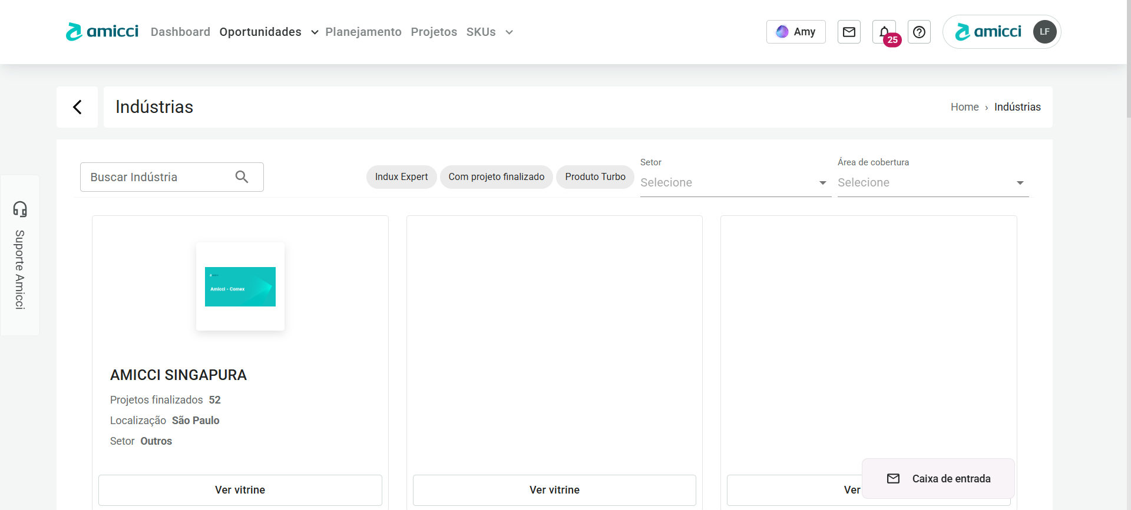This screenshot has height=510, width=1131.
Task: Toggle the Com projeto finalizado filter
Action: coord(496,176)
